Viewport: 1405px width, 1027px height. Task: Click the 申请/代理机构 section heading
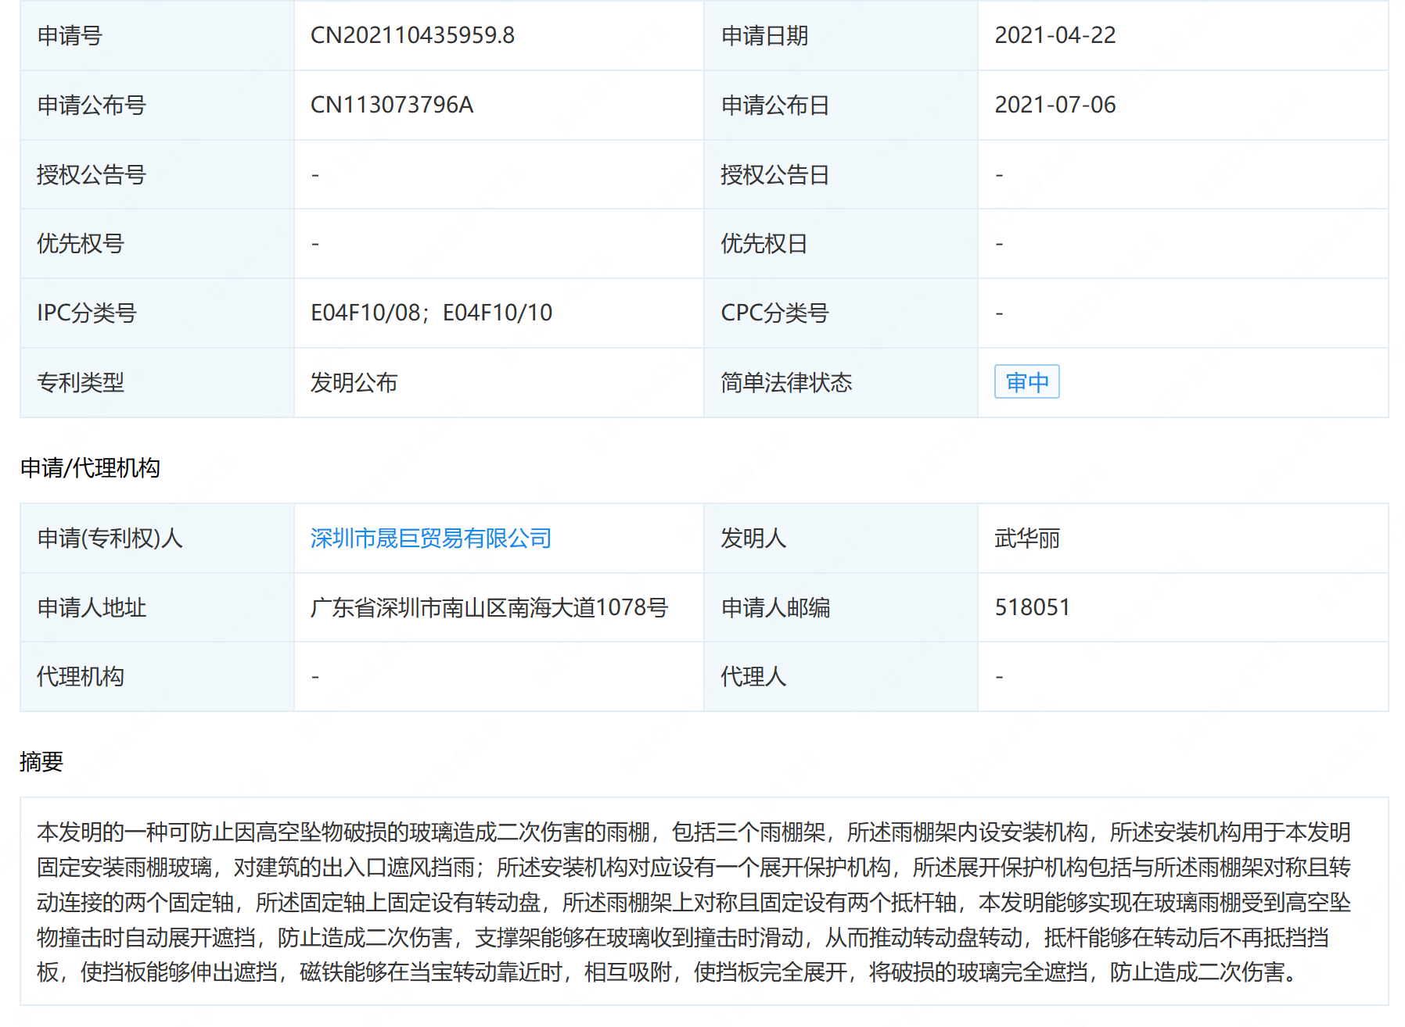tap(90, 468)
